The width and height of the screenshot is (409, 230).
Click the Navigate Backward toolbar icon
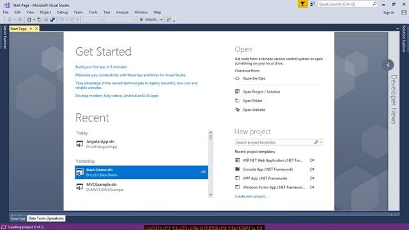pos(10,20)
